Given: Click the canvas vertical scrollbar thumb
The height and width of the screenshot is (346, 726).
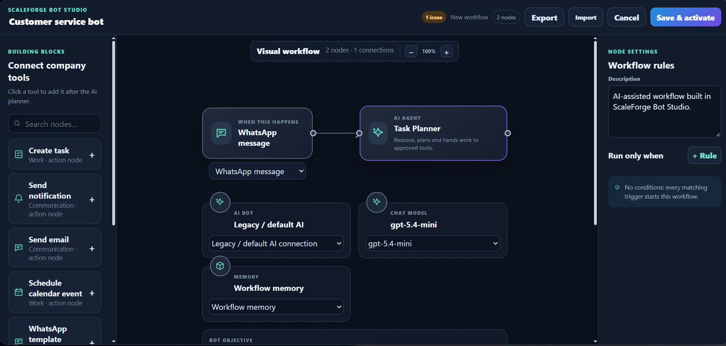Looking at the screenshot, I should click(595, 133).
